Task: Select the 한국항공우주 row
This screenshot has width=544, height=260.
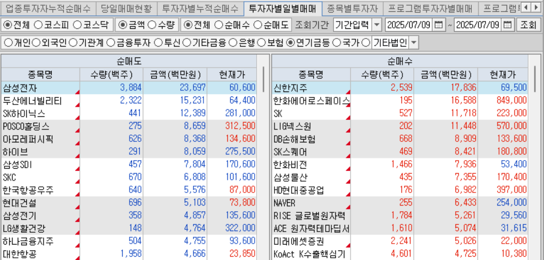Action: click(128, 190)
